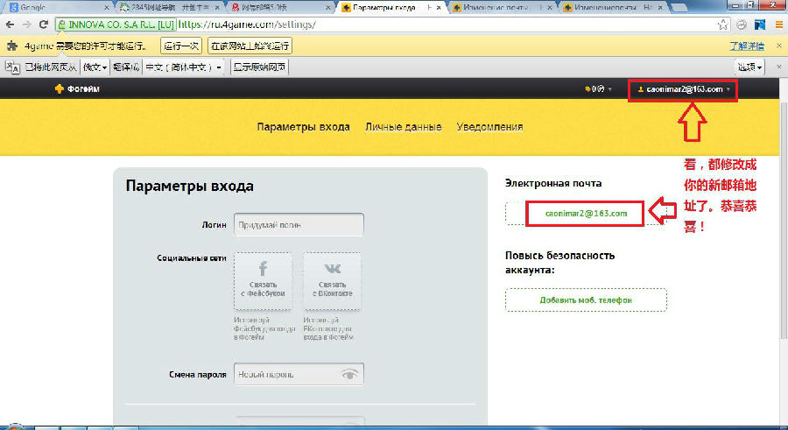Screen dimensions: 788x430
Task: Open the target language Chinese dropdown
Action: point(183,67)
